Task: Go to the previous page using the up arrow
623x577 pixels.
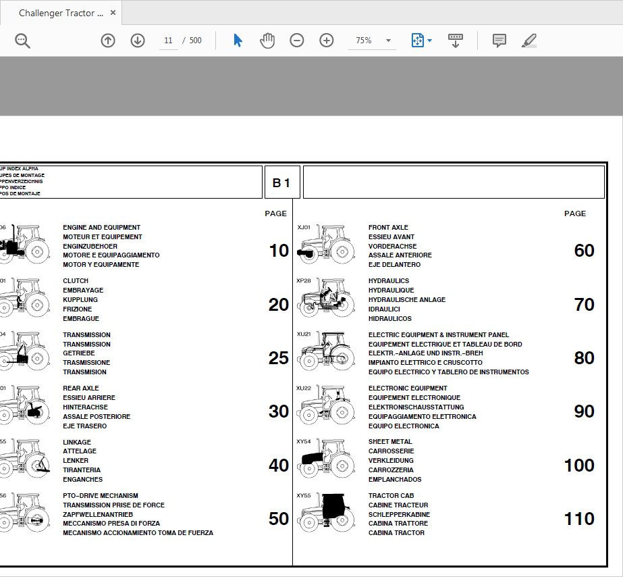Action: click(108, 40)
